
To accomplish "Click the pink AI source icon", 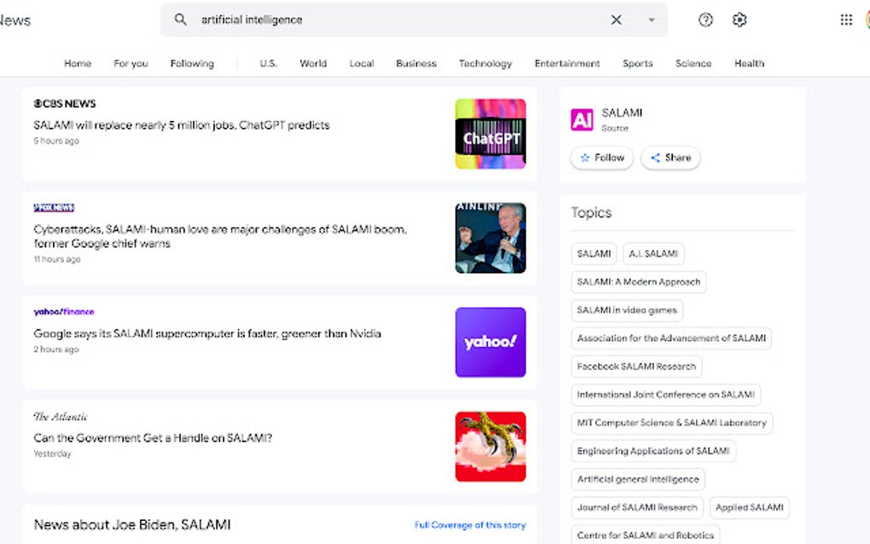I will (x=582, y=119).
